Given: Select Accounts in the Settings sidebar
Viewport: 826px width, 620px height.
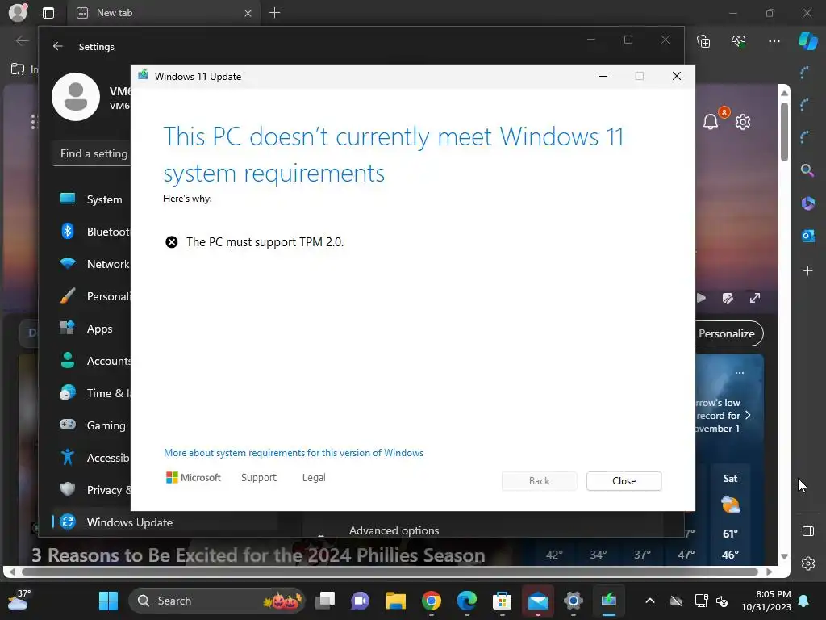Looking at the screenshot, I should coord(92,361).
